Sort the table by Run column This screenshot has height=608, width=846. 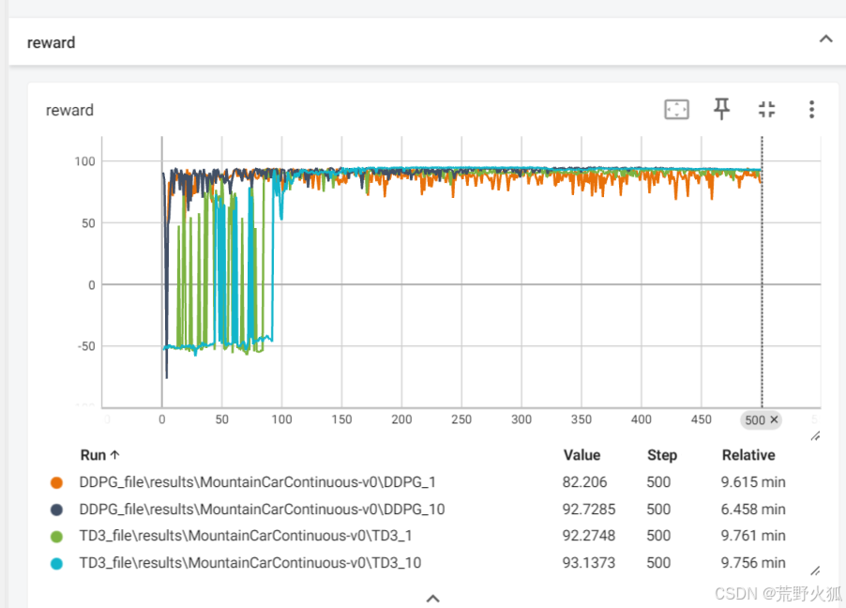(x=99, y=455)
